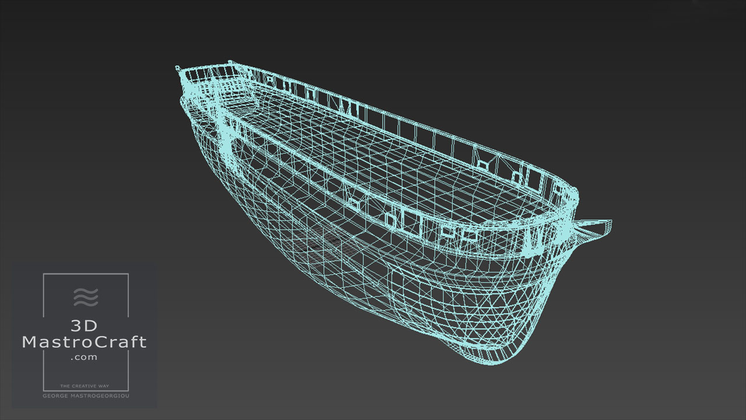746x420 pixels.
Task: Select the leftmost square port on near-side rail
Action: [353, 203]
